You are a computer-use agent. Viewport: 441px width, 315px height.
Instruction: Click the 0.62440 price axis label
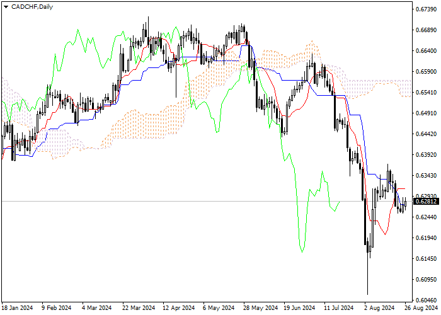(x=426, y=217)
